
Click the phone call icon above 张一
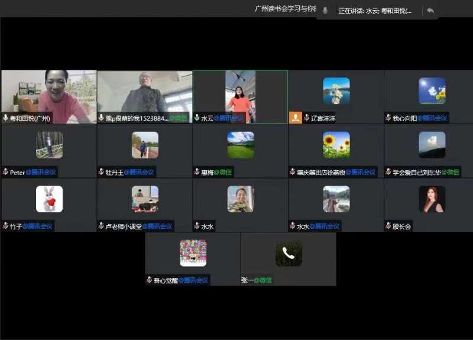point(289,253)
